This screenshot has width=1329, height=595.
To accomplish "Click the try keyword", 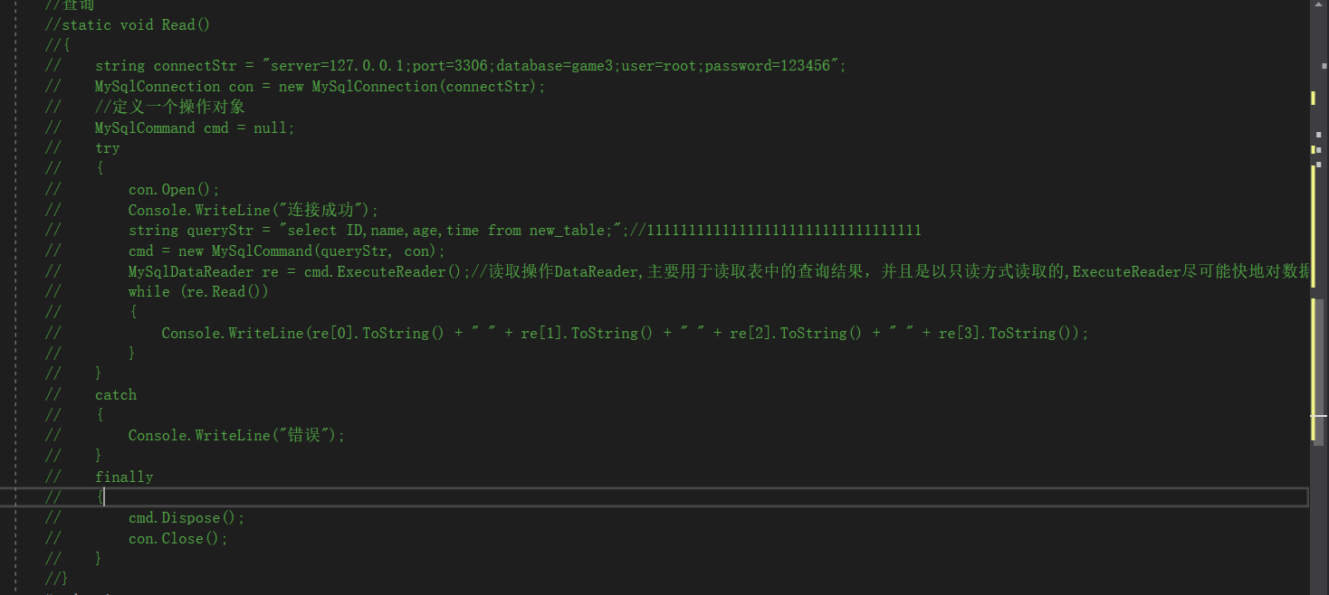I will 107,148.
